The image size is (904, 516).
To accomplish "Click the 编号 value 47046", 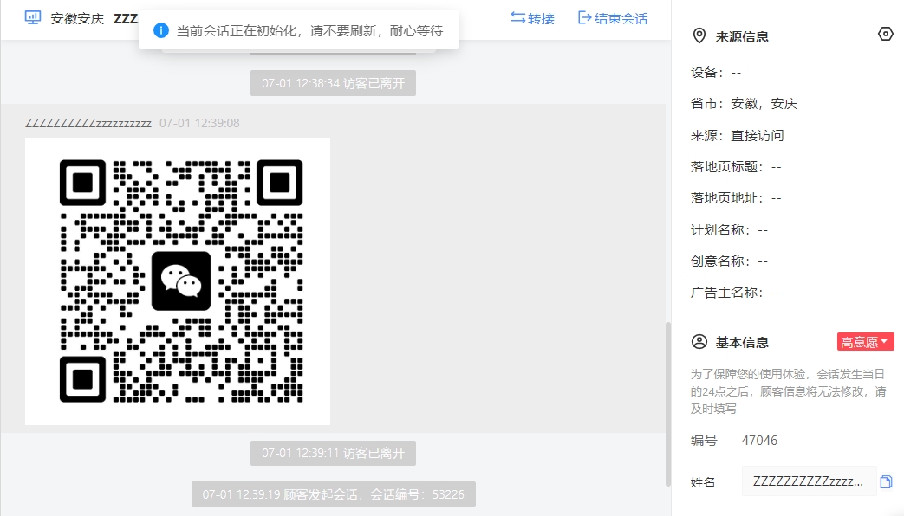I will (759, 441).
